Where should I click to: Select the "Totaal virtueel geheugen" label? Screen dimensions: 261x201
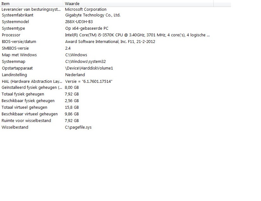24,107
